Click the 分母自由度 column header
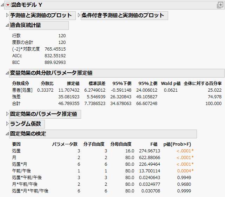The height and width of the screenshot is (197, 225). pyautogui.click(x=121, y=144)
